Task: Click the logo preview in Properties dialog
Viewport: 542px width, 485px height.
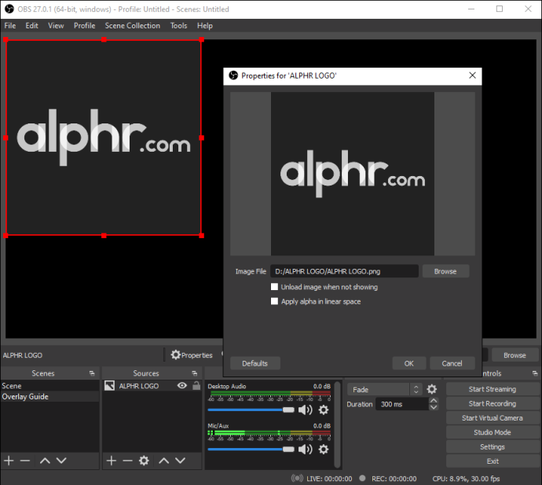Action: click(x=353, y=174)
